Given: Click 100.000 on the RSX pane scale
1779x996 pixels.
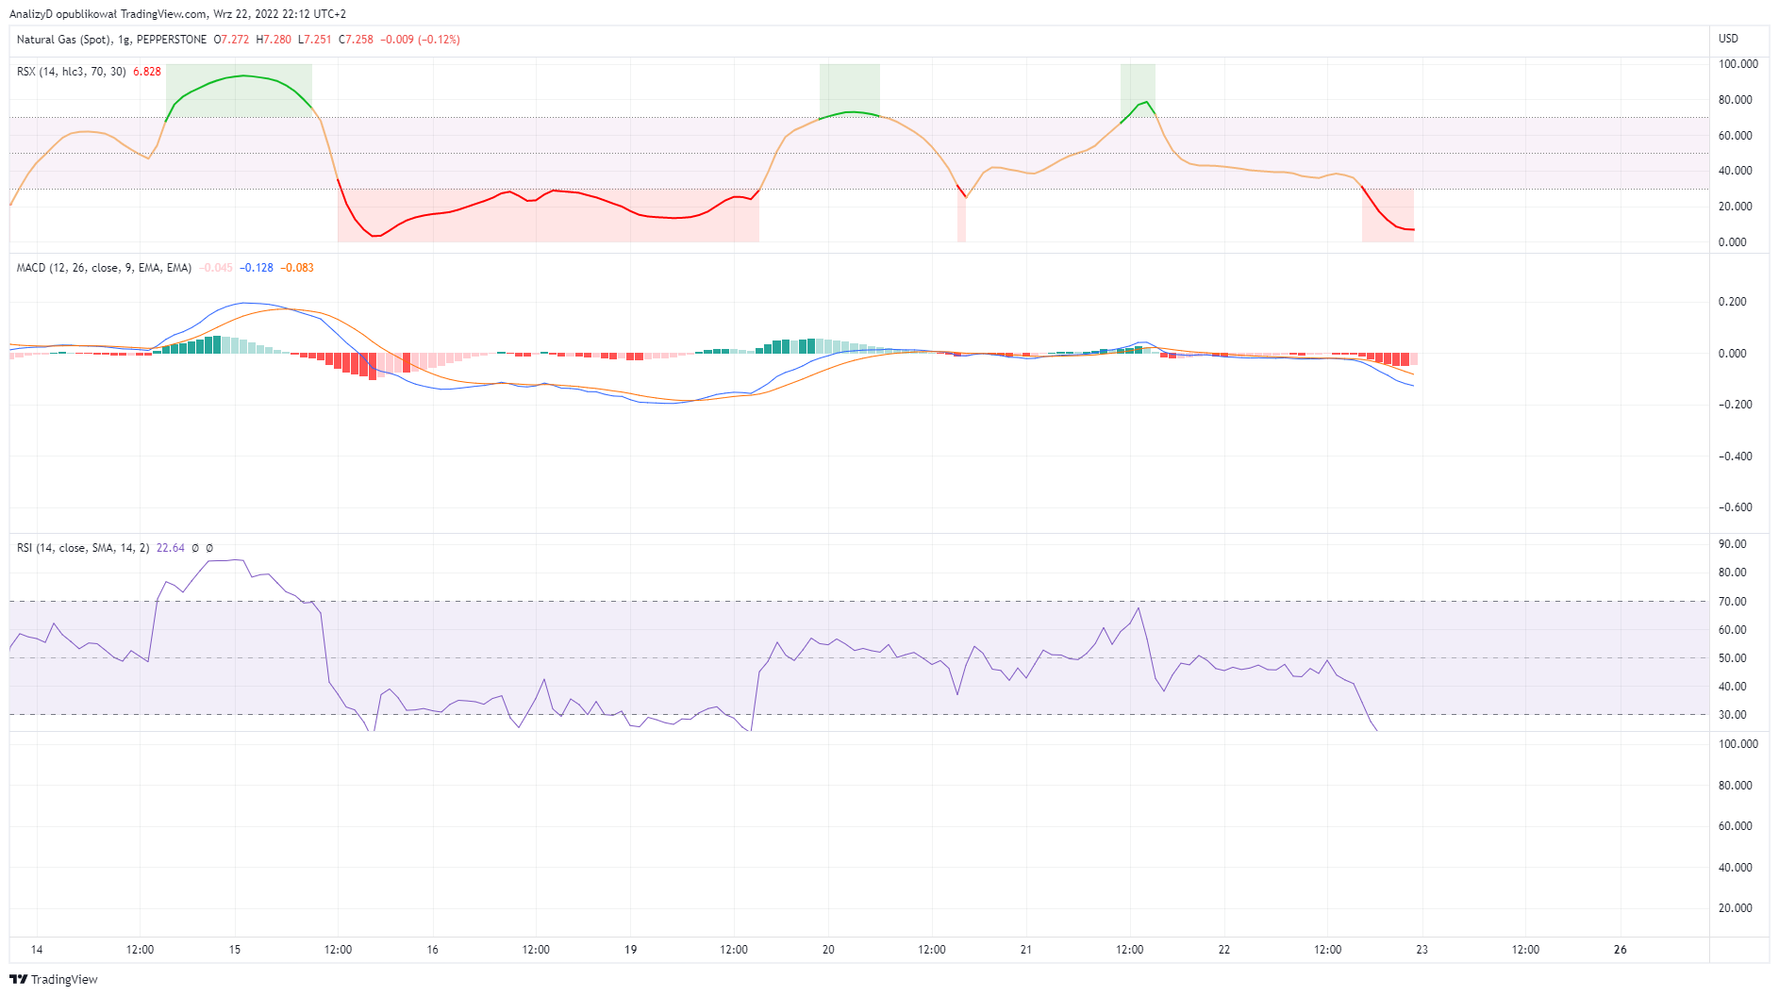Looking at the screenshot, I should tap(1737, 64).
